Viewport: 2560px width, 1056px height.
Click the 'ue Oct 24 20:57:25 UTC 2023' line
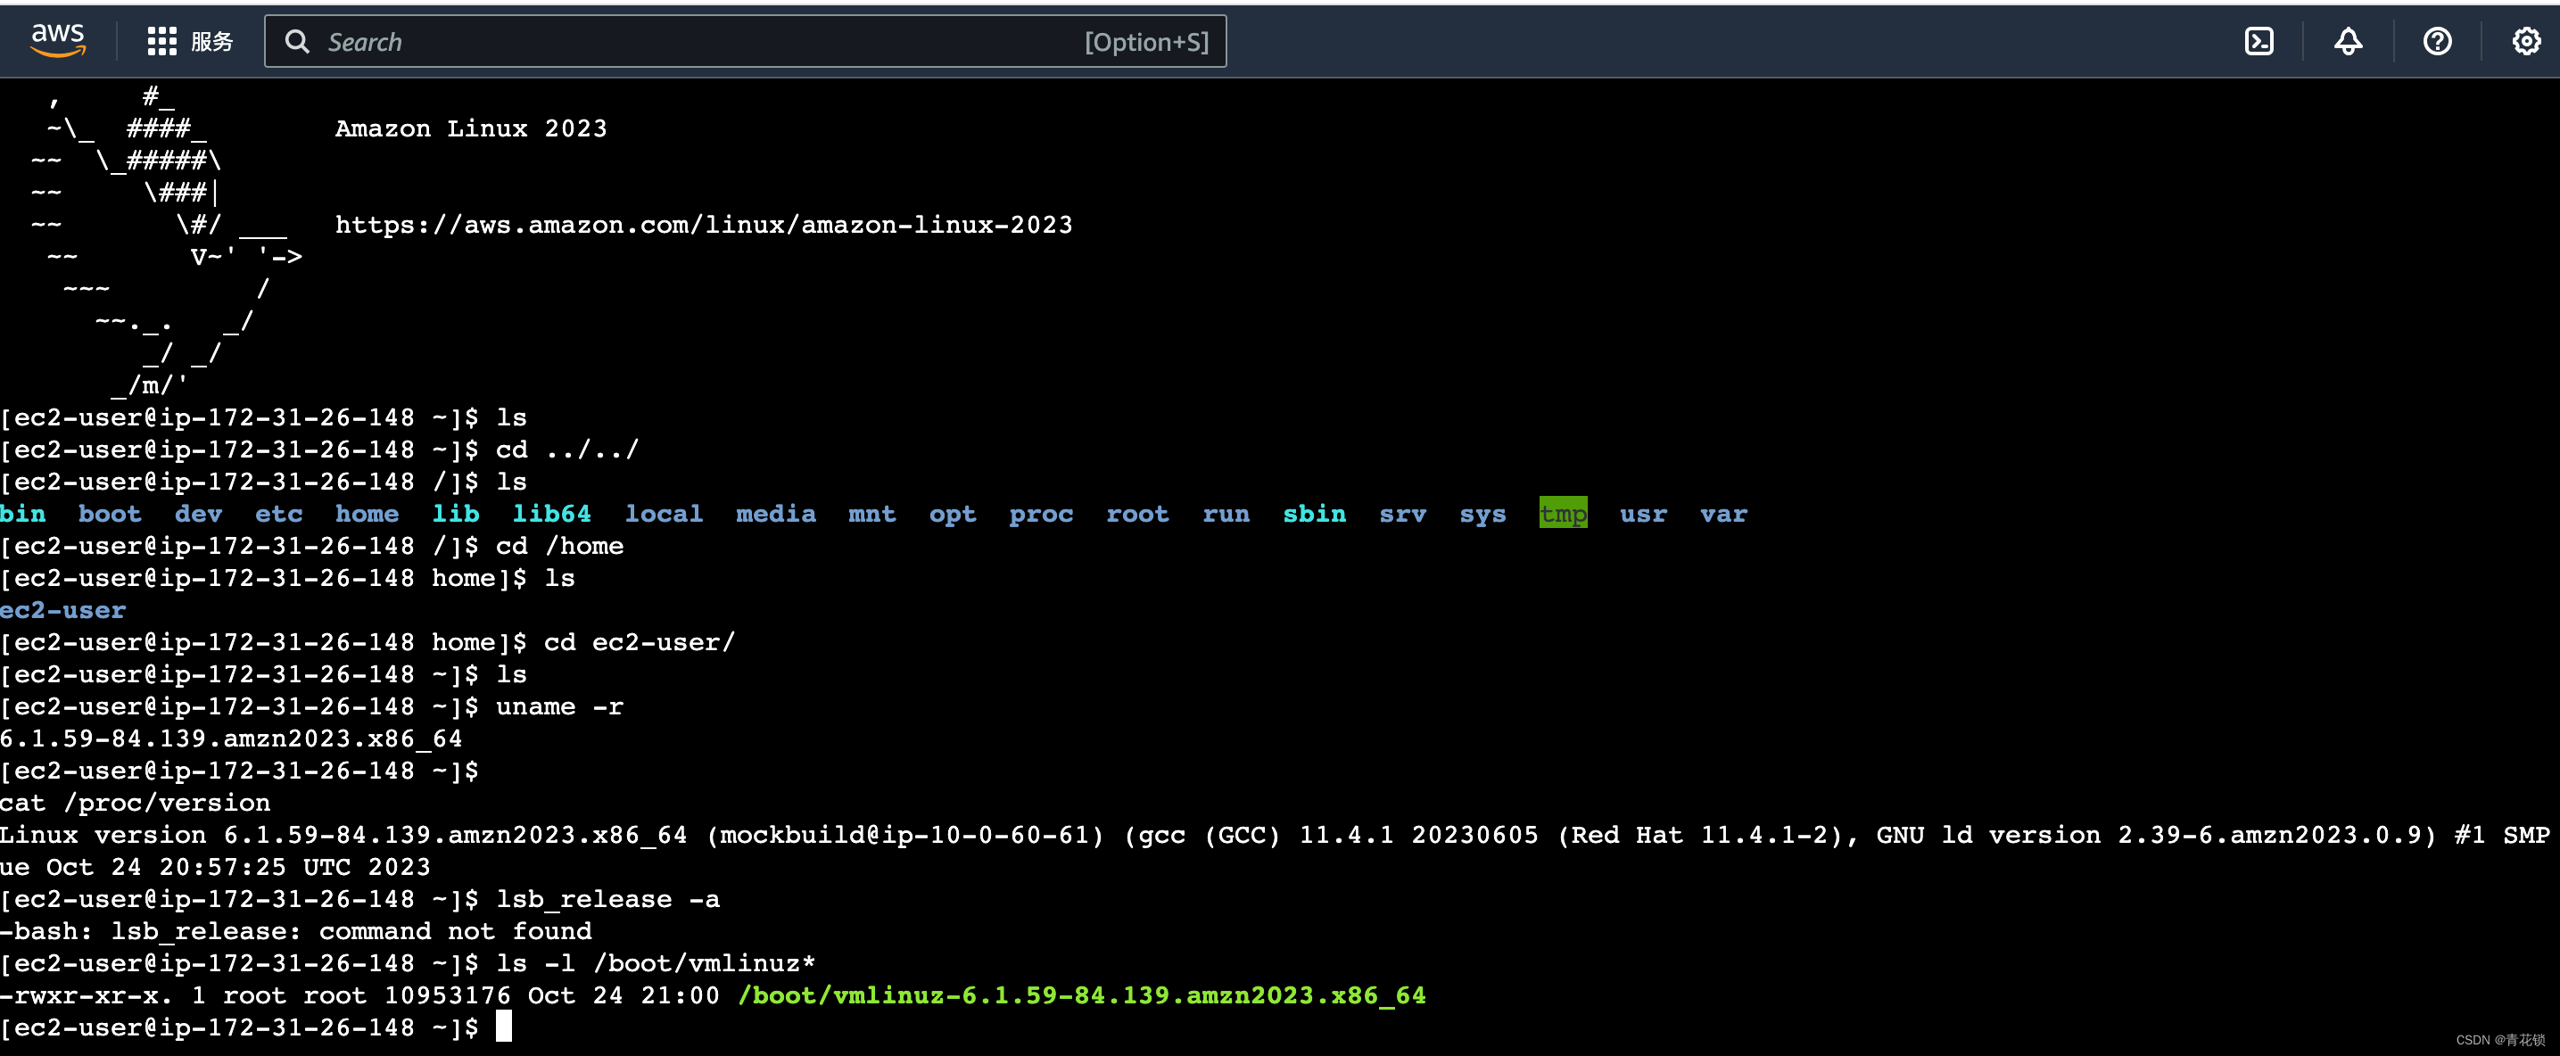(216, 866)
